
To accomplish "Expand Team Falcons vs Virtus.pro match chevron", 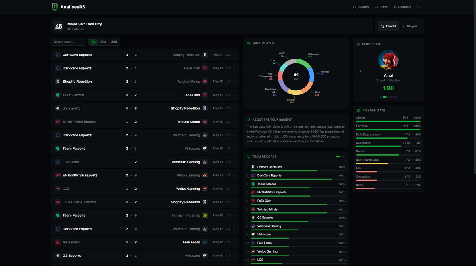I will [234, 149].
